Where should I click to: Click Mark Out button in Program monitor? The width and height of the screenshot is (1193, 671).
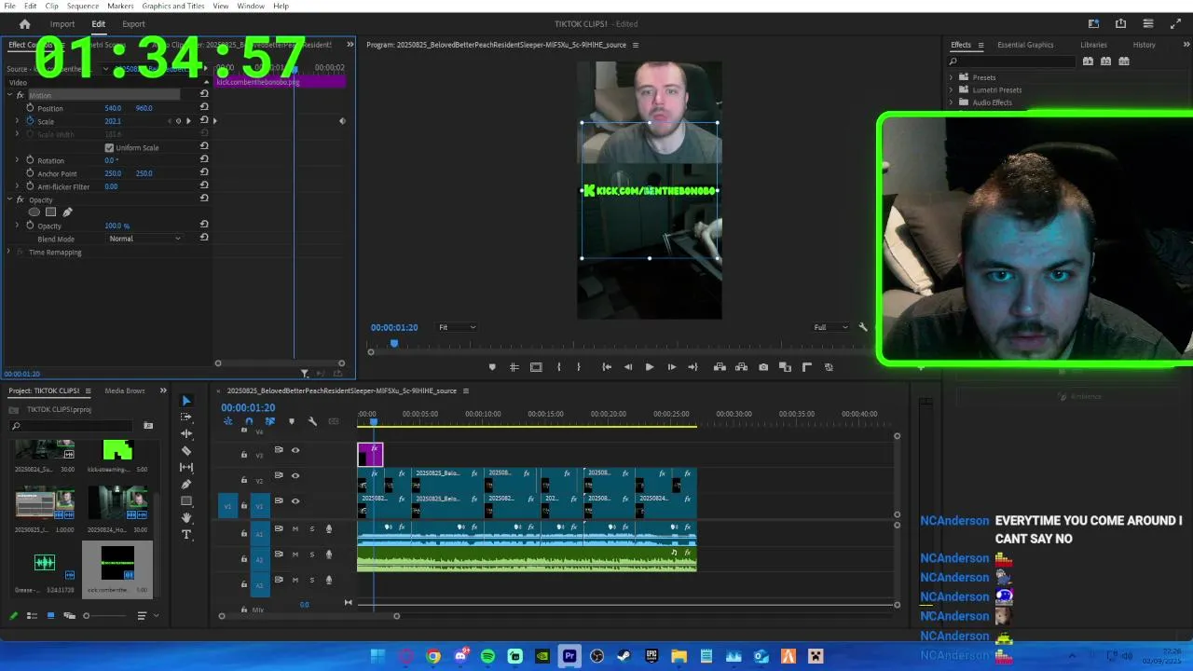[579, 367]
